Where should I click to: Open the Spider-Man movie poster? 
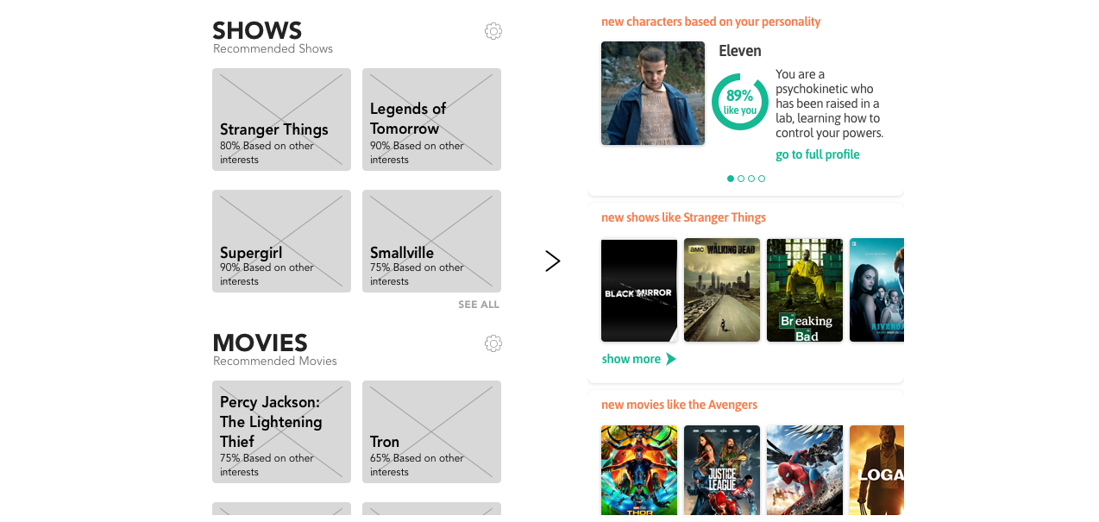point(805,470)
